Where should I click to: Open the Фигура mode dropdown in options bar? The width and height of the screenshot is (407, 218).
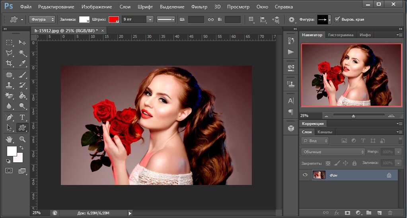coord(42,19)
